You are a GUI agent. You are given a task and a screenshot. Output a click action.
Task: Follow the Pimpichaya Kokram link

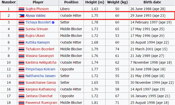[x=40, y=69]
